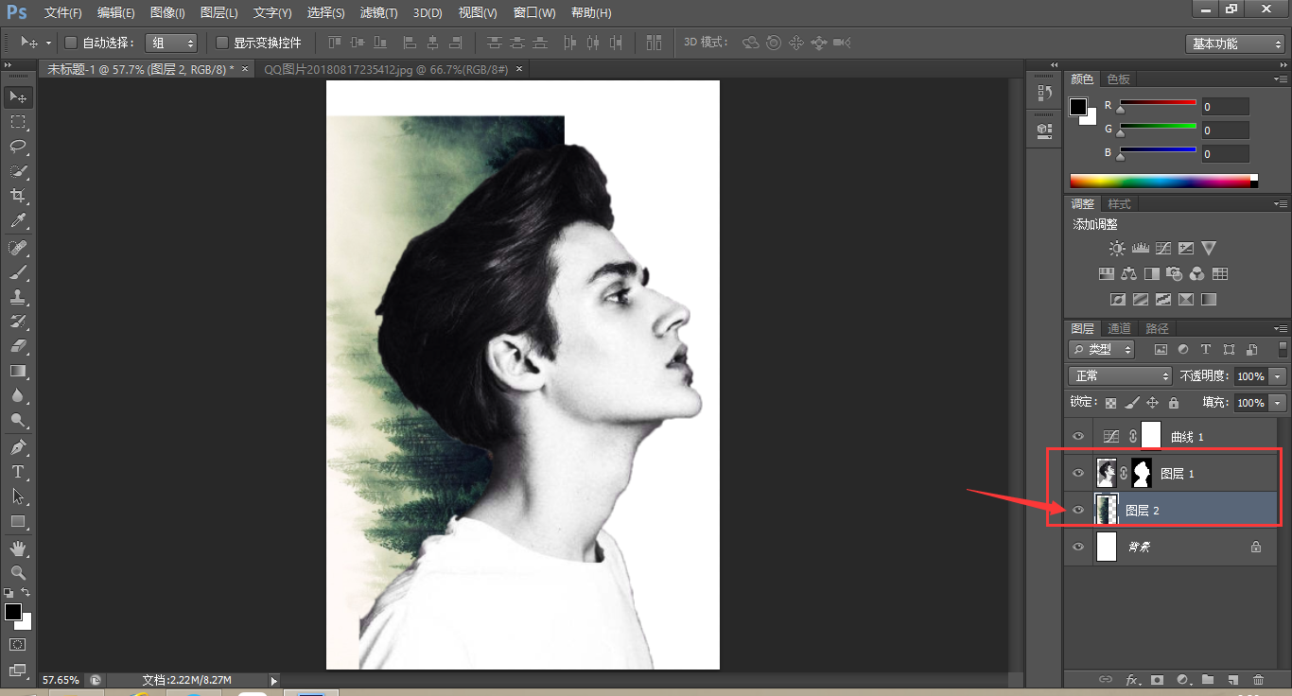Add a Brightness/Contrast adjustment

pos(1117,249)
